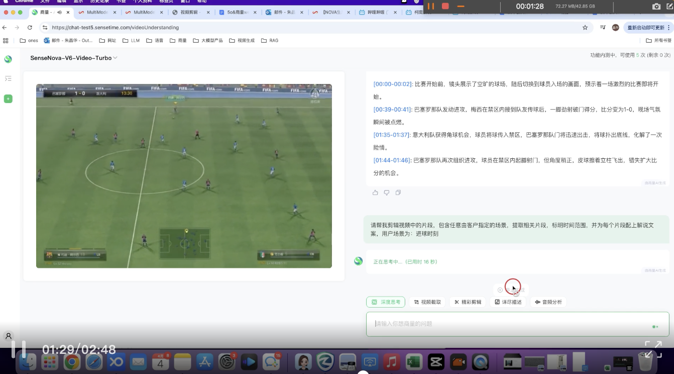Focus the 请输入你想商量的问题 input box
The height and width of the screenshot is (374, 674).
coord(517,324)
